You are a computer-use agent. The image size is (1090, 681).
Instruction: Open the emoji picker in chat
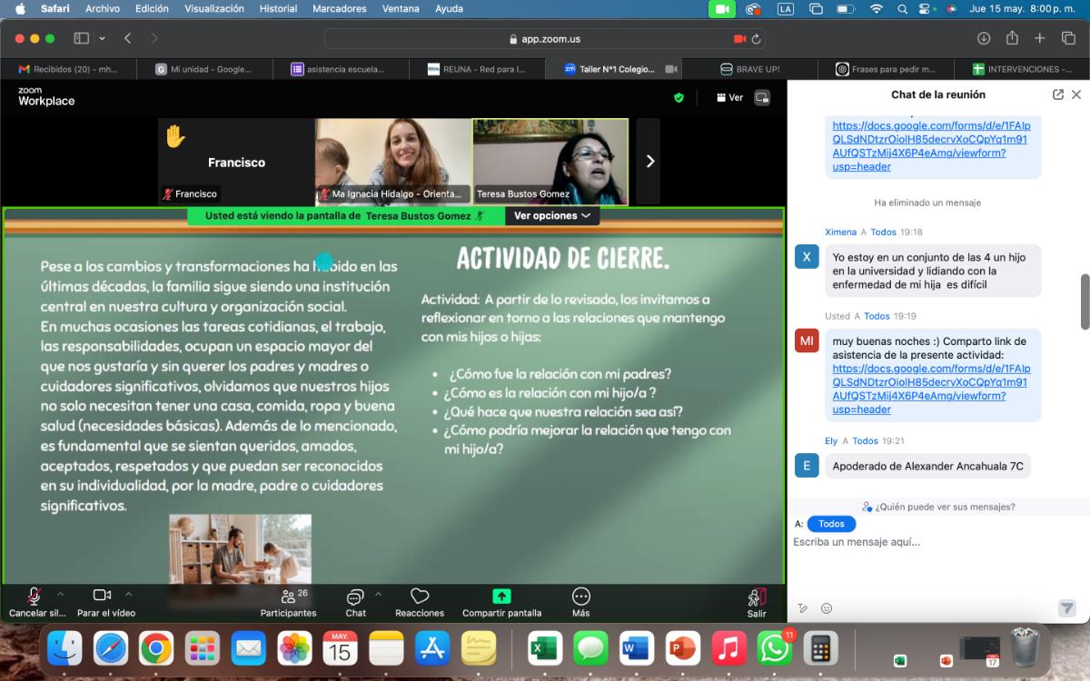(x=827, y=608)
